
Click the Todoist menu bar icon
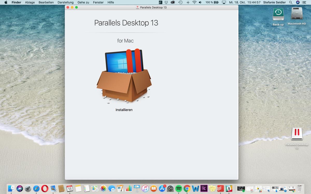[160, 2]
